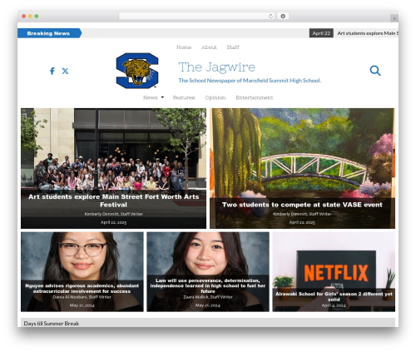This screenshot has width=416, height=352.
Task: Click April 4, 2024 date under Alrawabi article
Action: pos(334,305)
